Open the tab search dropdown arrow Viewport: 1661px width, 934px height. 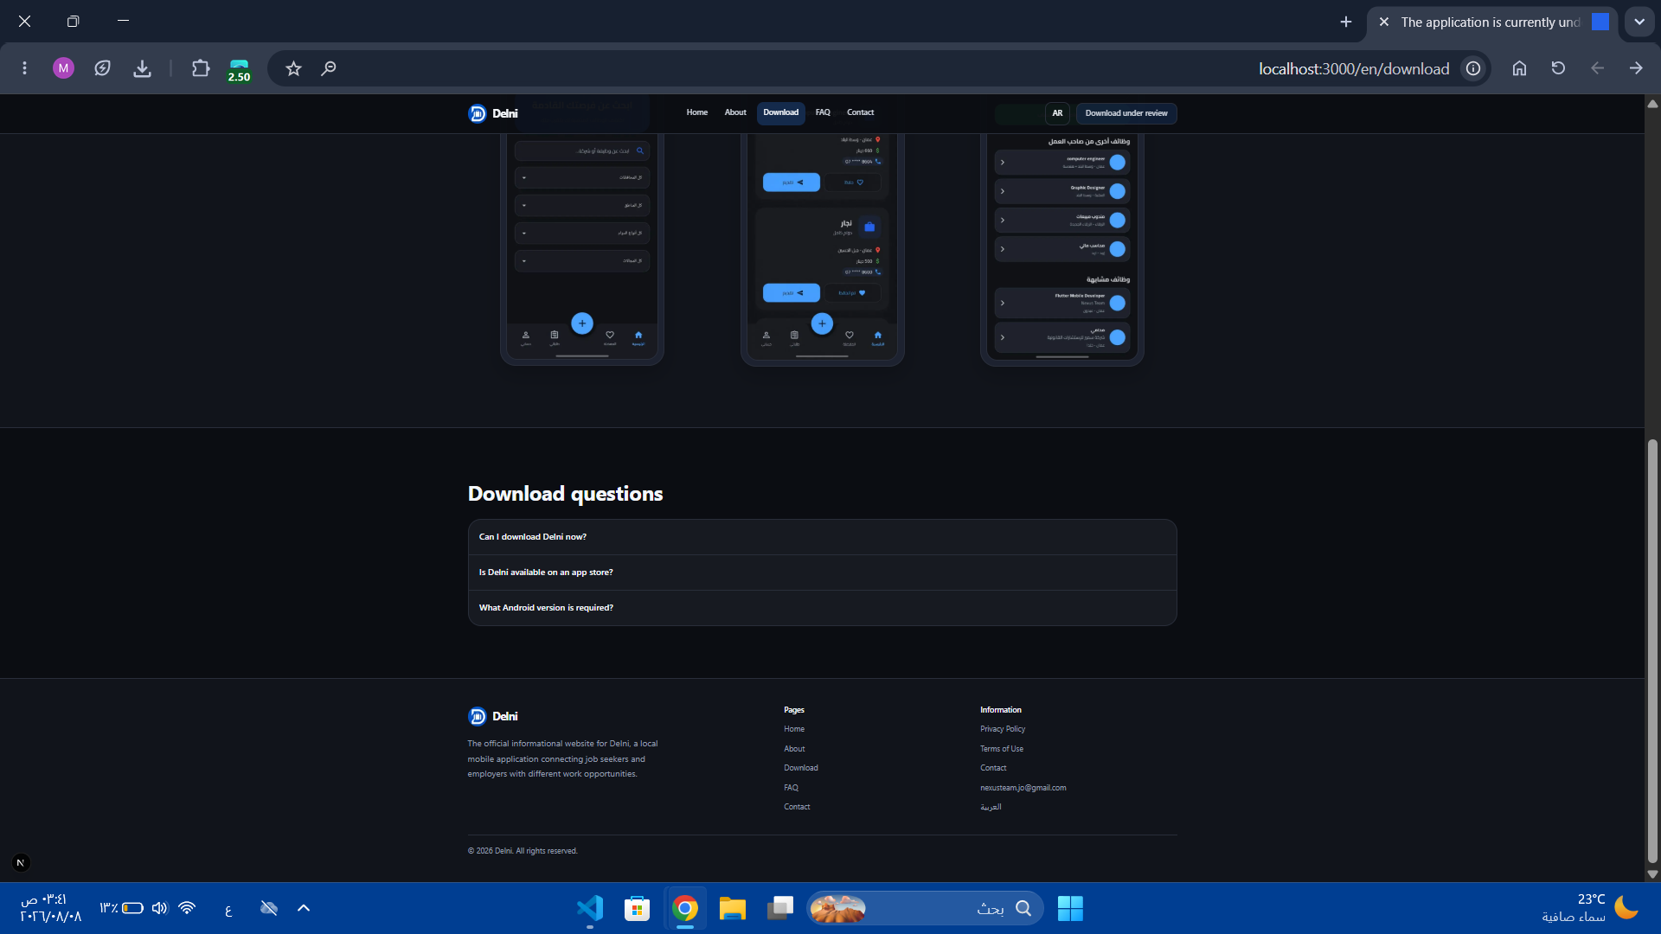point(1639,22)
